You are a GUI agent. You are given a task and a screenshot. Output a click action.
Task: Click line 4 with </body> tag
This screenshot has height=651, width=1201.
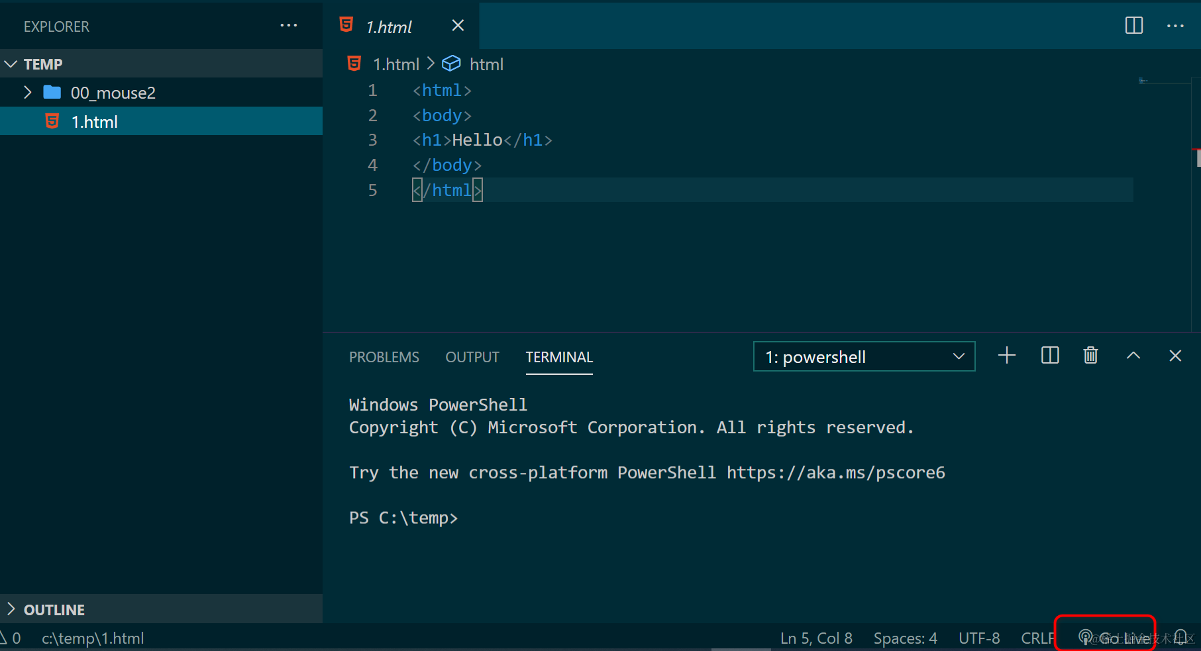[447, 165]
